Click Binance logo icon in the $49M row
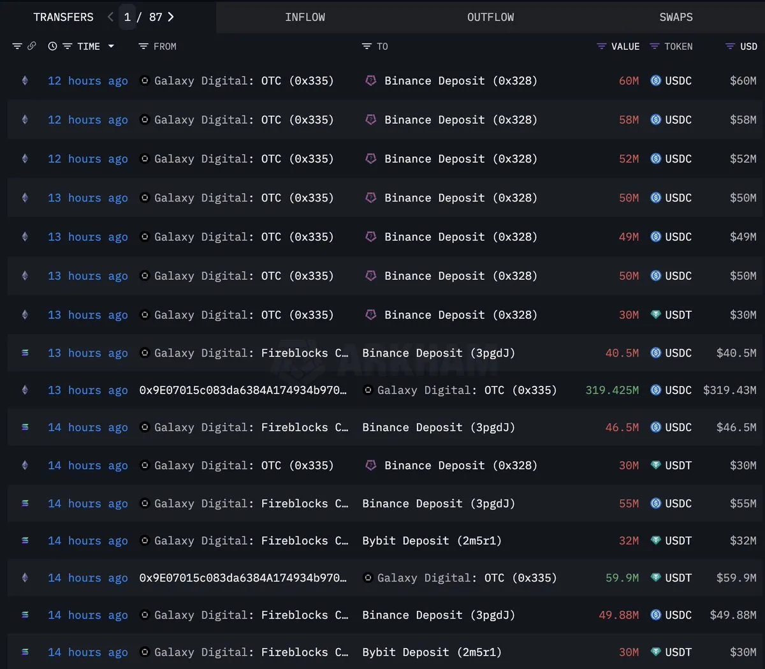The height and width of the screenshot is (669, 765). pyautogui.click(x=370, y=237)
